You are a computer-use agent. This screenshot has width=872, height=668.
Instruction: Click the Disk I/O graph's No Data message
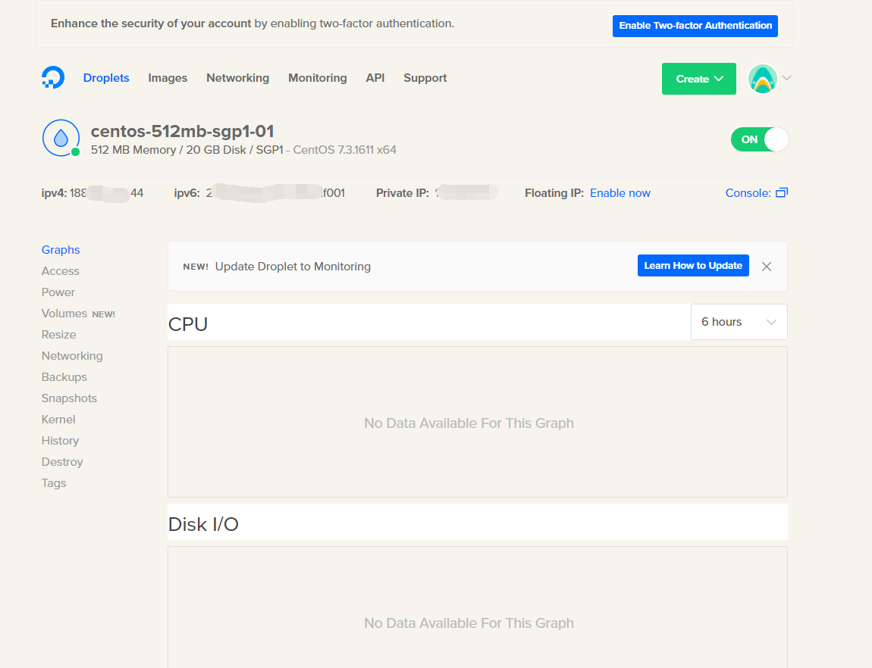click(x=469, y=623)
